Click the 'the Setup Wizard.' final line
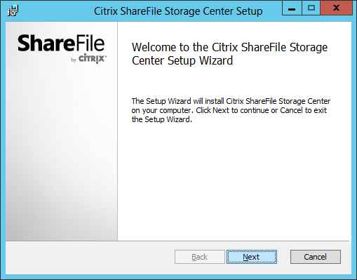 coord(161,119)
